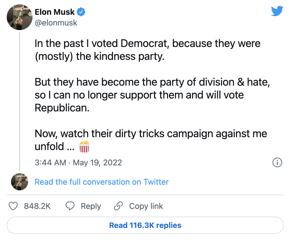Open the Read 116.3K replies button
This screenshot has width=291, height=240.
(x=145, y=225)
